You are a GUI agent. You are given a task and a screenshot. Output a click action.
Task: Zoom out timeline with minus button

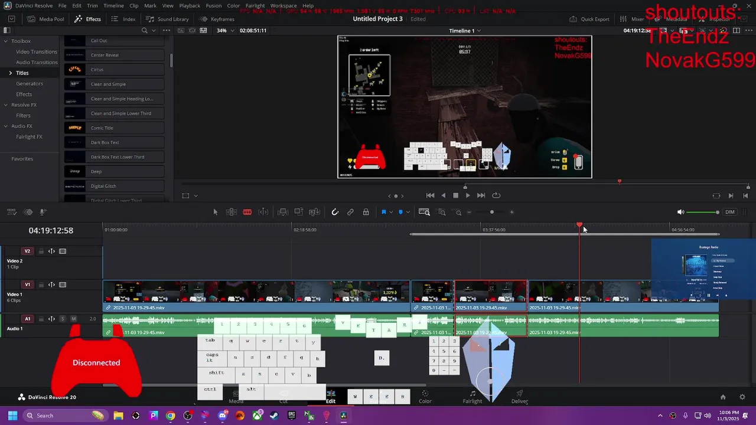[x=470, y=212]
